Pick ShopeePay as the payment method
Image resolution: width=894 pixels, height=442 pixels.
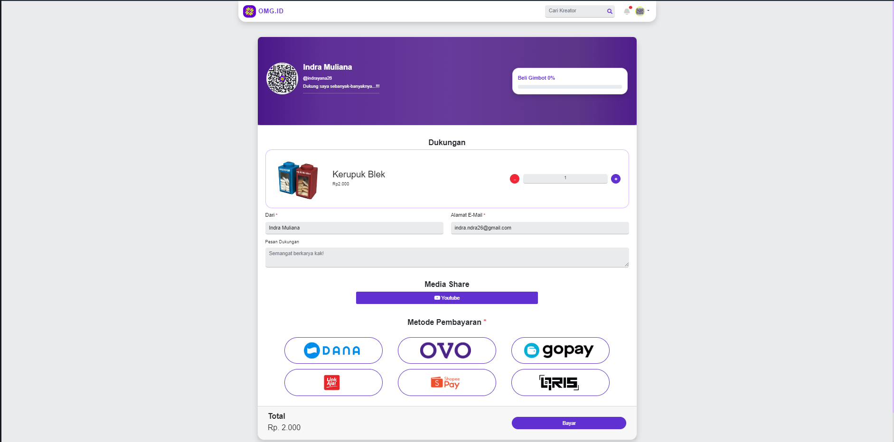[447, 382]
